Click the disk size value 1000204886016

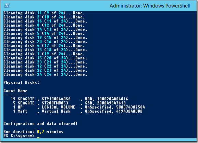pyautogui.click(x=112, y=99)
